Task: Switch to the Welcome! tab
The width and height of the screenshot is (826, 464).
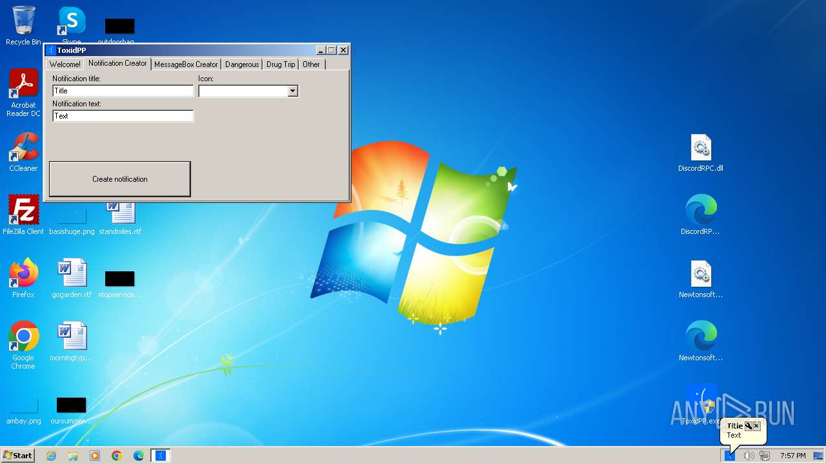Action: click(x=65, y=64)
